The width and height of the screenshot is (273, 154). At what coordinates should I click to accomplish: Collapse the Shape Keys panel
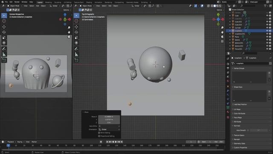click(238, 87)
